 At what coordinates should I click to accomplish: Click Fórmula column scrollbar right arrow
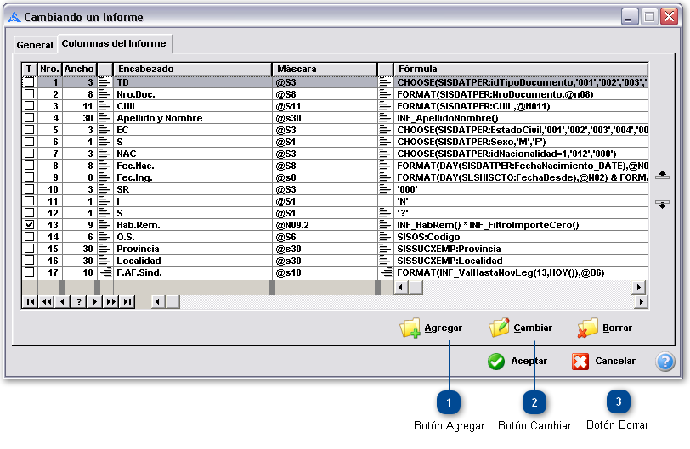(x=638, y=288)
